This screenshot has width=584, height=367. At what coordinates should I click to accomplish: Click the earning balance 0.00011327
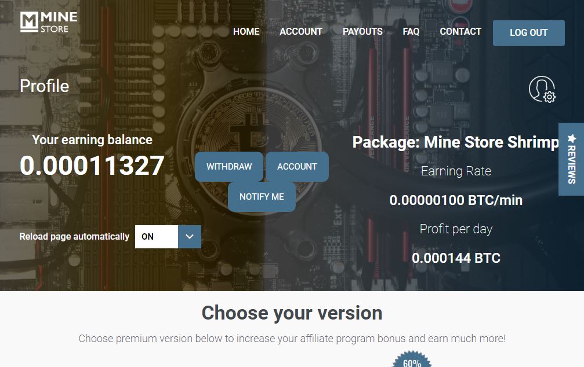click(x=92, y=166)
